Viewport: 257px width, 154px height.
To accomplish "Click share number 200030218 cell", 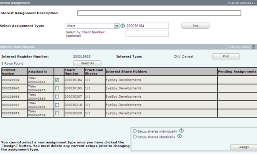I will [x=74, y=105].
